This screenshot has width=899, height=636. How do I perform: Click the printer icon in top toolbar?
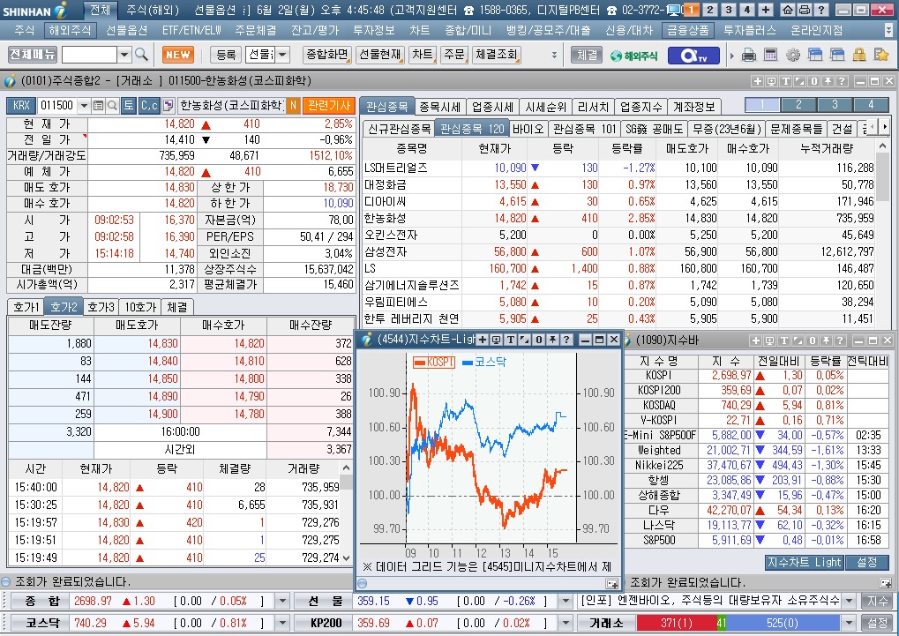[x=748, y=55]
